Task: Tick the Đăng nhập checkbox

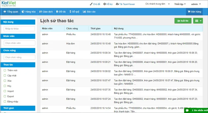Action: (x=5, y=101)
